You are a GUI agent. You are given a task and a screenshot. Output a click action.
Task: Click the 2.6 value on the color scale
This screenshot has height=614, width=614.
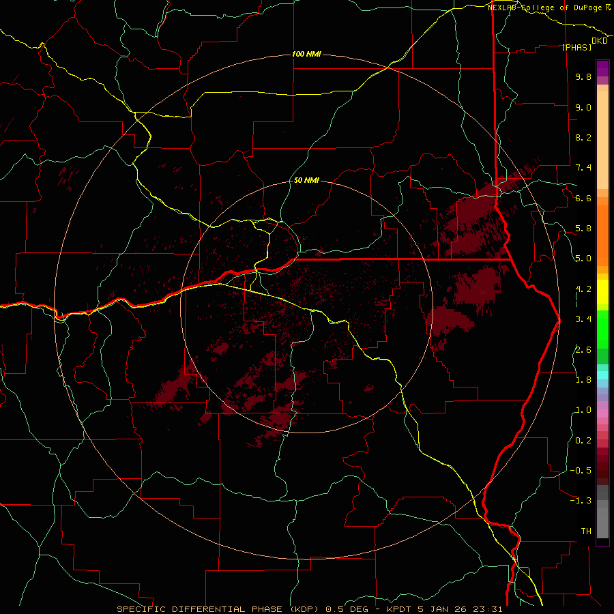point(583,349)
